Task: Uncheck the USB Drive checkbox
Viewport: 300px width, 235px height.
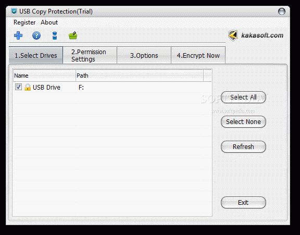Action: (x=18, y=87)
